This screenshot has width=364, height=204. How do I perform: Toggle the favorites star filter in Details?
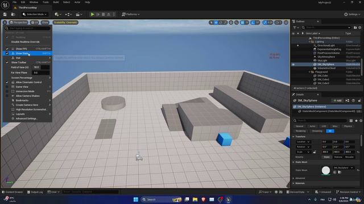pyautogui.click(x=357, y=121)
